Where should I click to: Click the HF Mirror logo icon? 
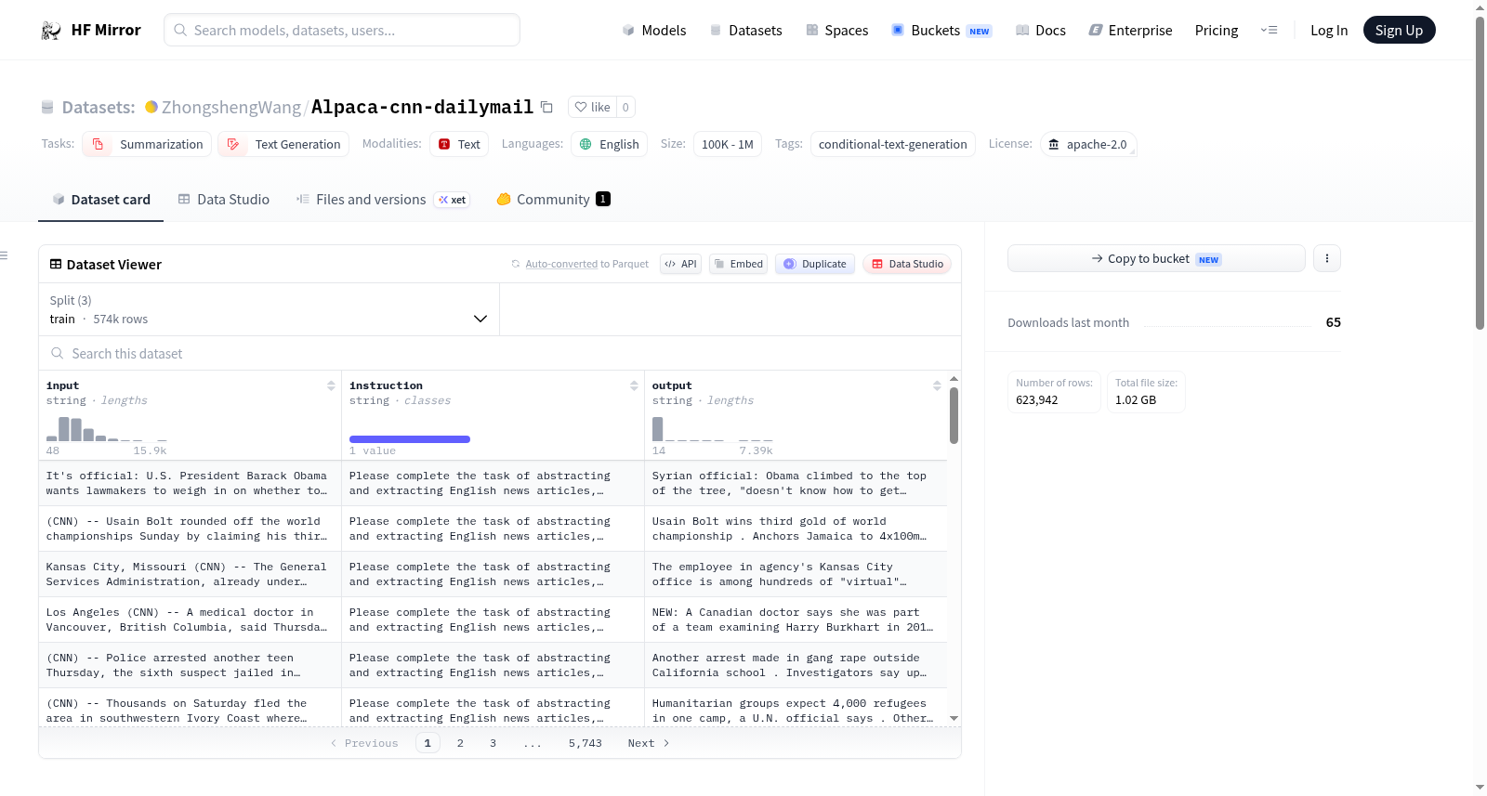[x=51, y=31]
